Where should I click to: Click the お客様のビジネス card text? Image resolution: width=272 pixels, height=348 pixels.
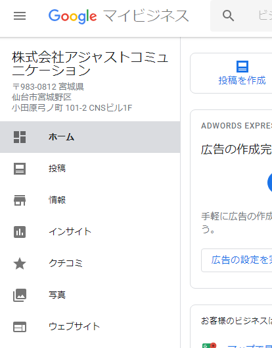click(237, 321)
